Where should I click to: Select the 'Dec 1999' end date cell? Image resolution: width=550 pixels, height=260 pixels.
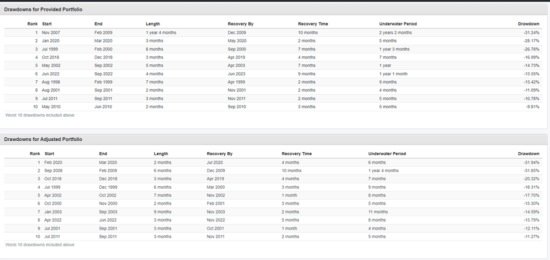(x=108, y=187)
